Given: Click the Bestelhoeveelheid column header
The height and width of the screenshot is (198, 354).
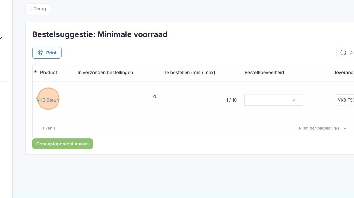Looking at the screenshot, I should (x=264, y=72).
